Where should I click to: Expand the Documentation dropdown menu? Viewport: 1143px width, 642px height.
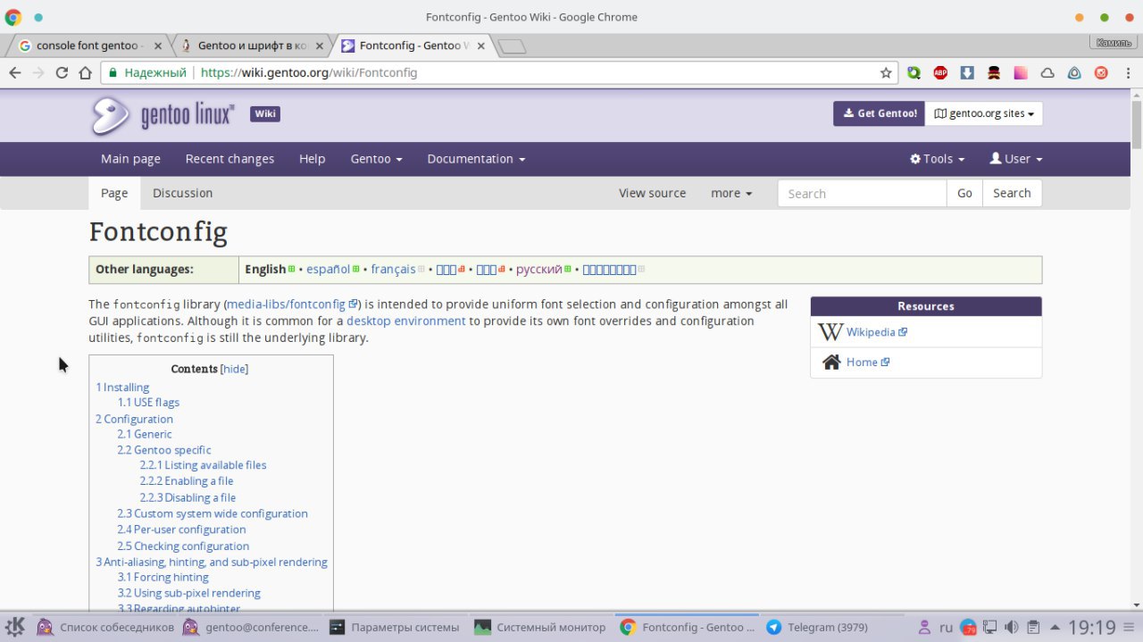476,159
